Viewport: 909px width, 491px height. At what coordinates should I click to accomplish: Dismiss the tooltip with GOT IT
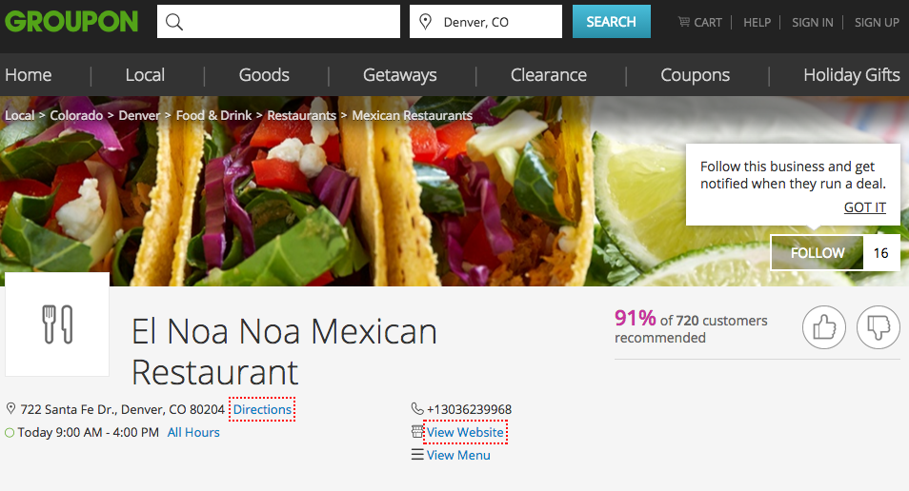coord(865,207)
